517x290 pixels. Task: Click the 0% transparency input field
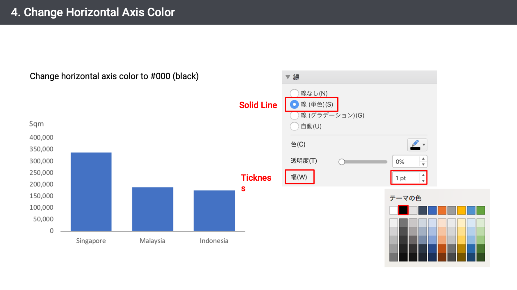pyautogui.click(x=406, y=162)
